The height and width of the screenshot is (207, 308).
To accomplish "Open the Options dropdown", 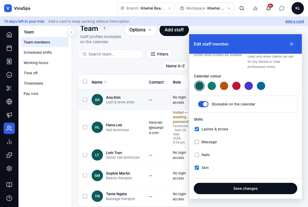I will click(140, 30).
